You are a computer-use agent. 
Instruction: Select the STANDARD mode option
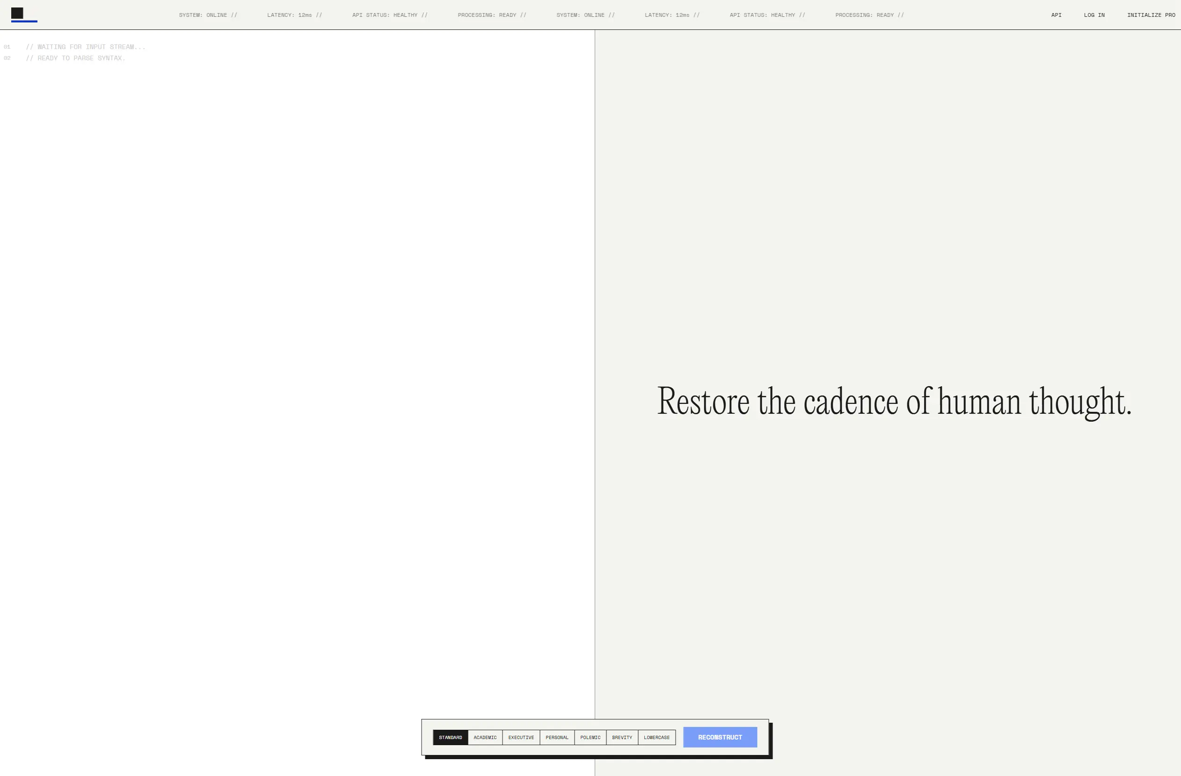450,737
